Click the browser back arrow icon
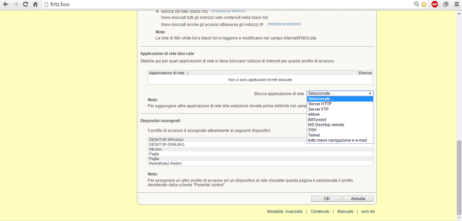The width and height of the screenshot is (462, 221). (6, 4)
